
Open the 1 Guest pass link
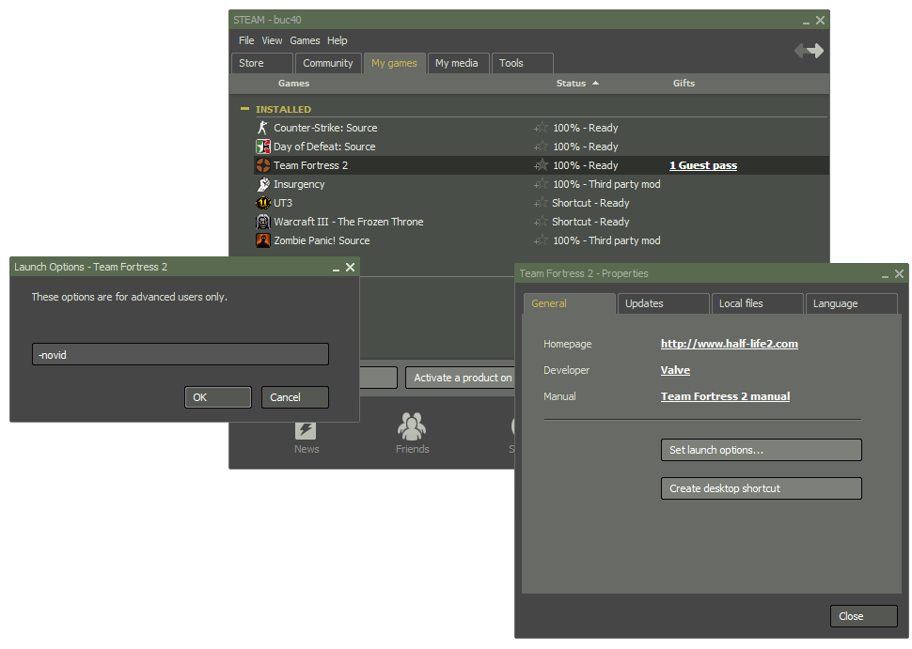(x=702, y=165)
